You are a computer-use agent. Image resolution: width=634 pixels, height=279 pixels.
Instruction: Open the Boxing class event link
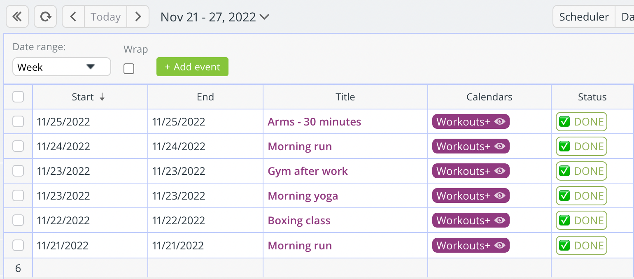pyautogui.click(x=299, y=221)
